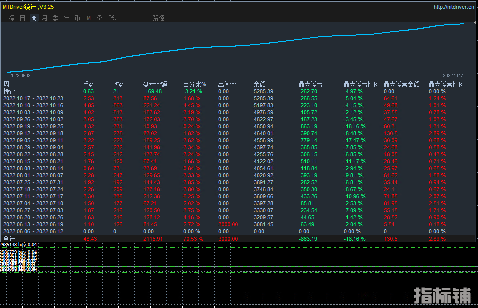Select the 日 daily statistics tab
Viewport: 478px width, 308px height.
pos(22,18)
